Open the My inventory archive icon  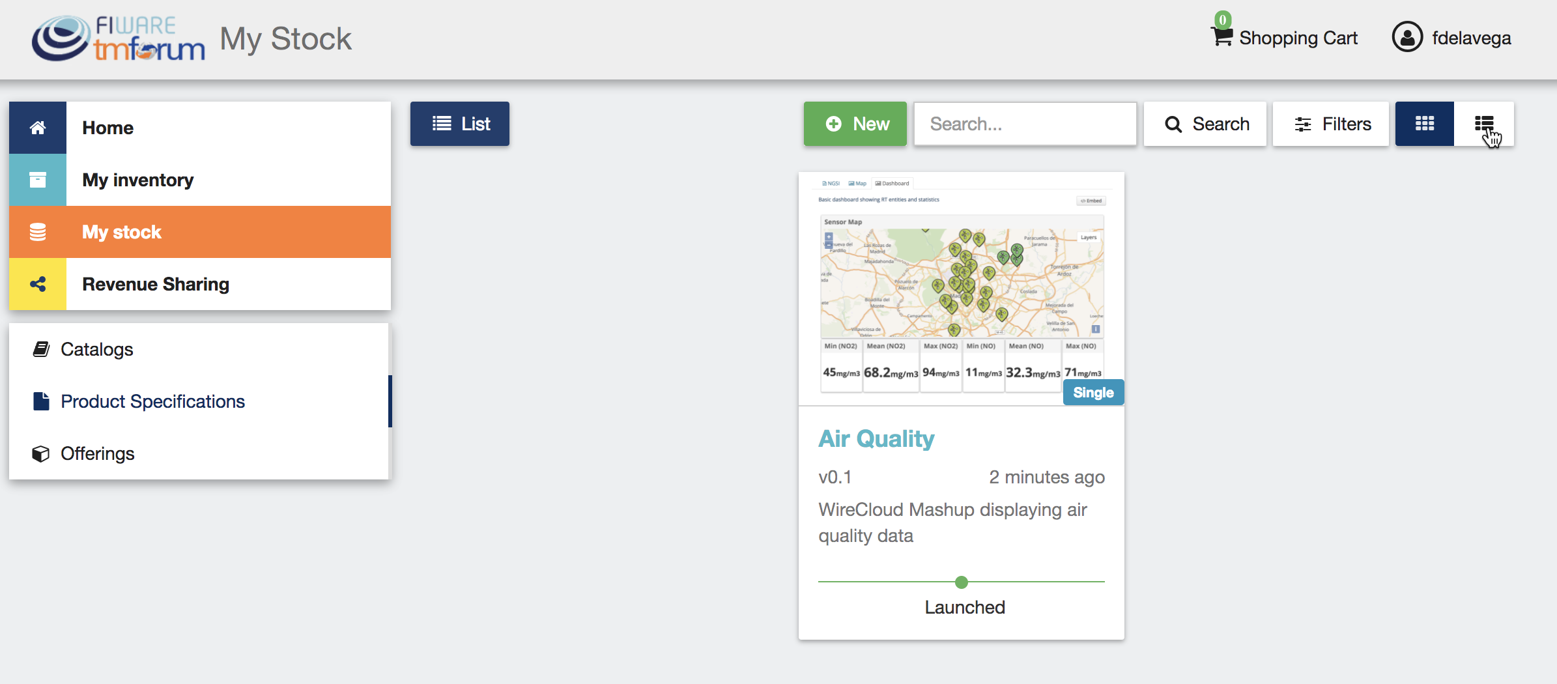click(x=38, y=180)
